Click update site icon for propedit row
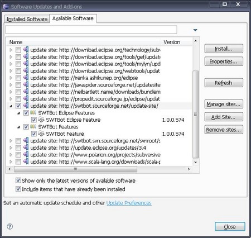Image resolution: width=251 pixels, height=238 pixels. 26,99
